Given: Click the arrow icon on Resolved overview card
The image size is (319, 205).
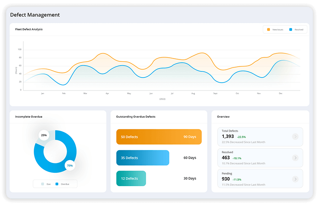Looking at the screenshot, I should (295, 158).
